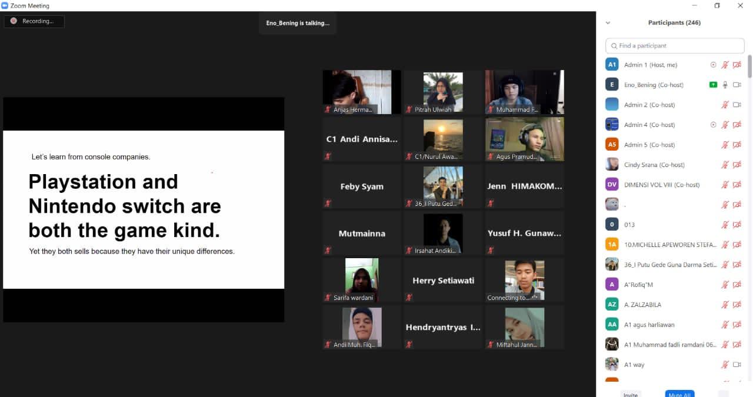The height and width of the screenshot is (397, 753).
Task: Click the muted microphone icon for Admin 4
Action: [725, 125]
